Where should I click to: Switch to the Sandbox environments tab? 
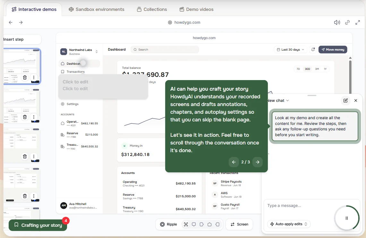(97, 9)
